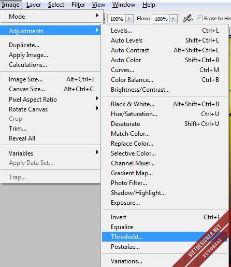Apply Auto Color adjustment

click(165, 60)
